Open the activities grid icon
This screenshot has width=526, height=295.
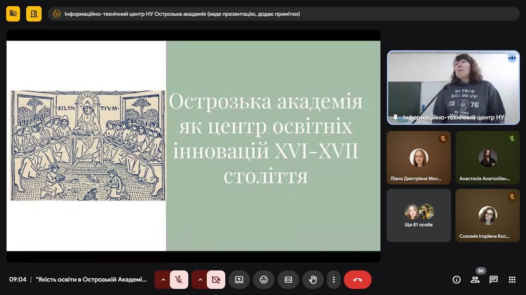tap(512, 280)
